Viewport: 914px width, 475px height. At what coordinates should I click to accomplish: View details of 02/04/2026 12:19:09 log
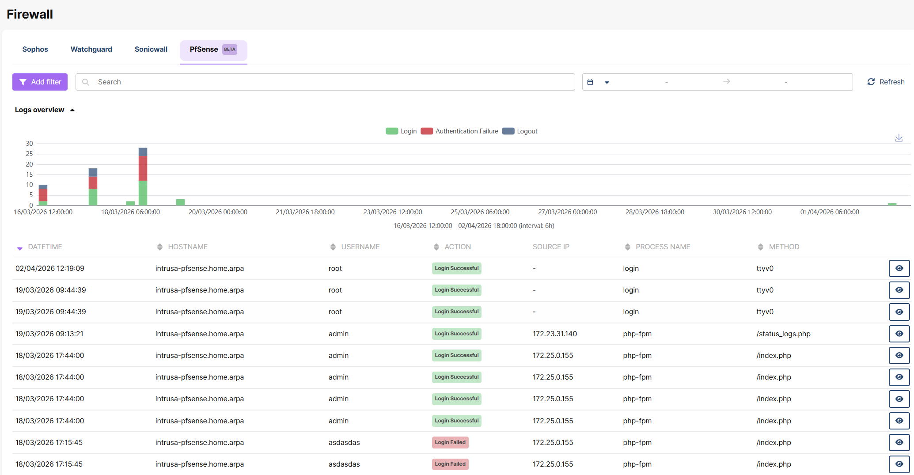pos(899,268)
